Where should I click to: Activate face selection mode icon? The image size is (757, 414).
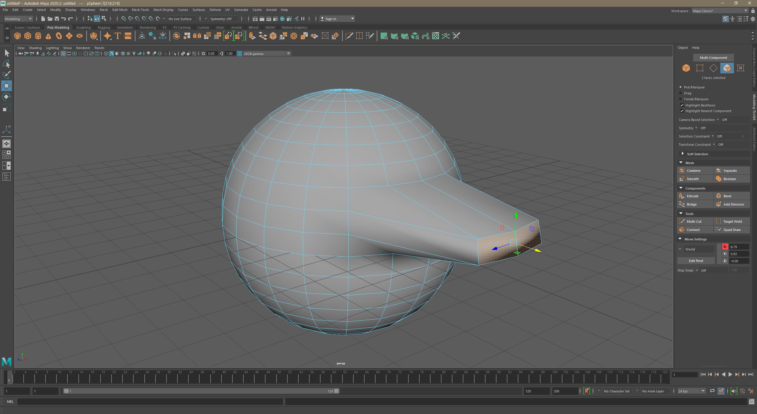tap(727, 68)
